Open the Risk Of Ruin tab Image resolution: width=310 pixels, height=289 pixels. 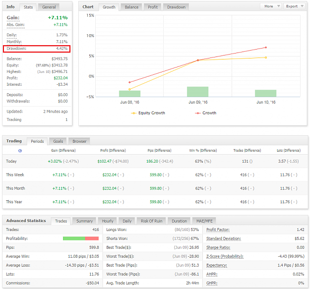[151, 221]
